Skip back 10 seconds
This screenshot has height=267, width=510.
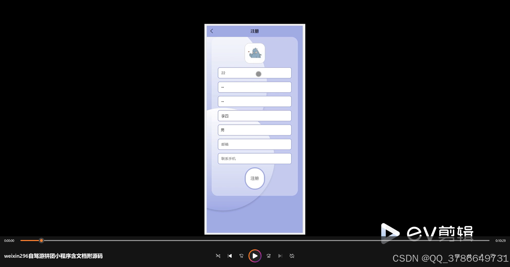click(241, 256)
